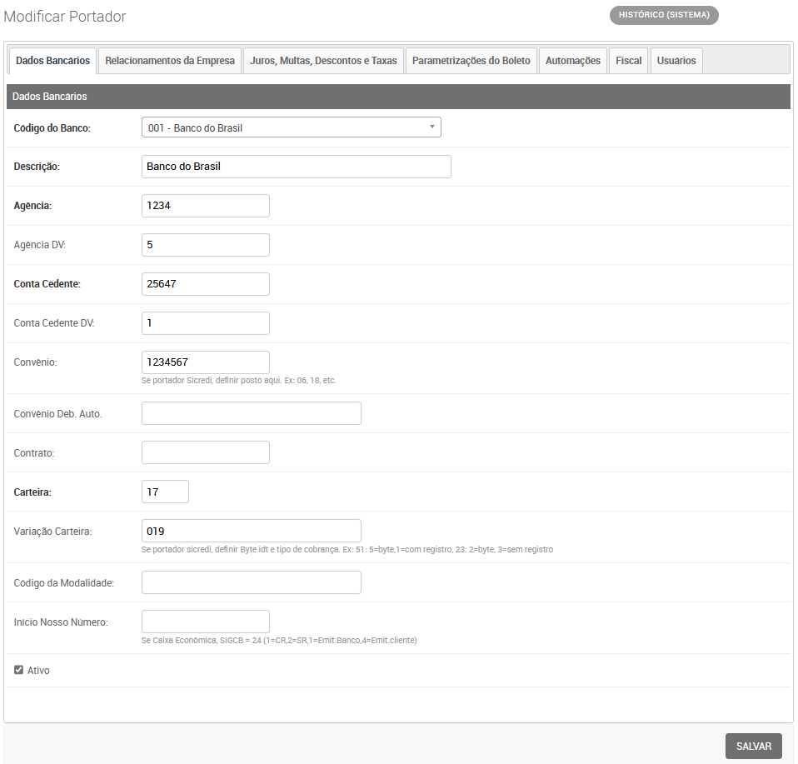Toggle the Ativo checkbox
Image resolution: width=798 pixels, height=764 pixels.
pyautogui.click(x=19, y=670)
